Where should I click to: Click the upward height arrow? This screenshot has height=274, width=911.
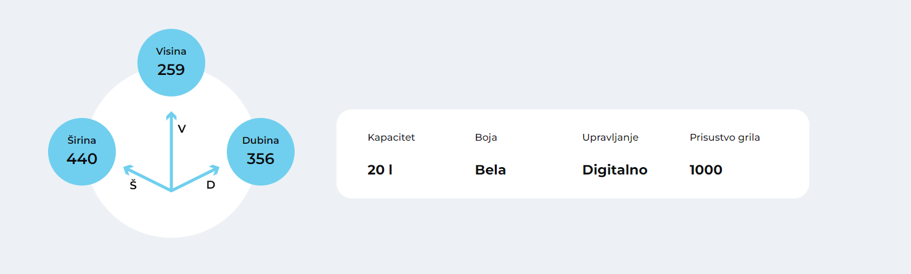pyautogui.click(x=171, y=151)
